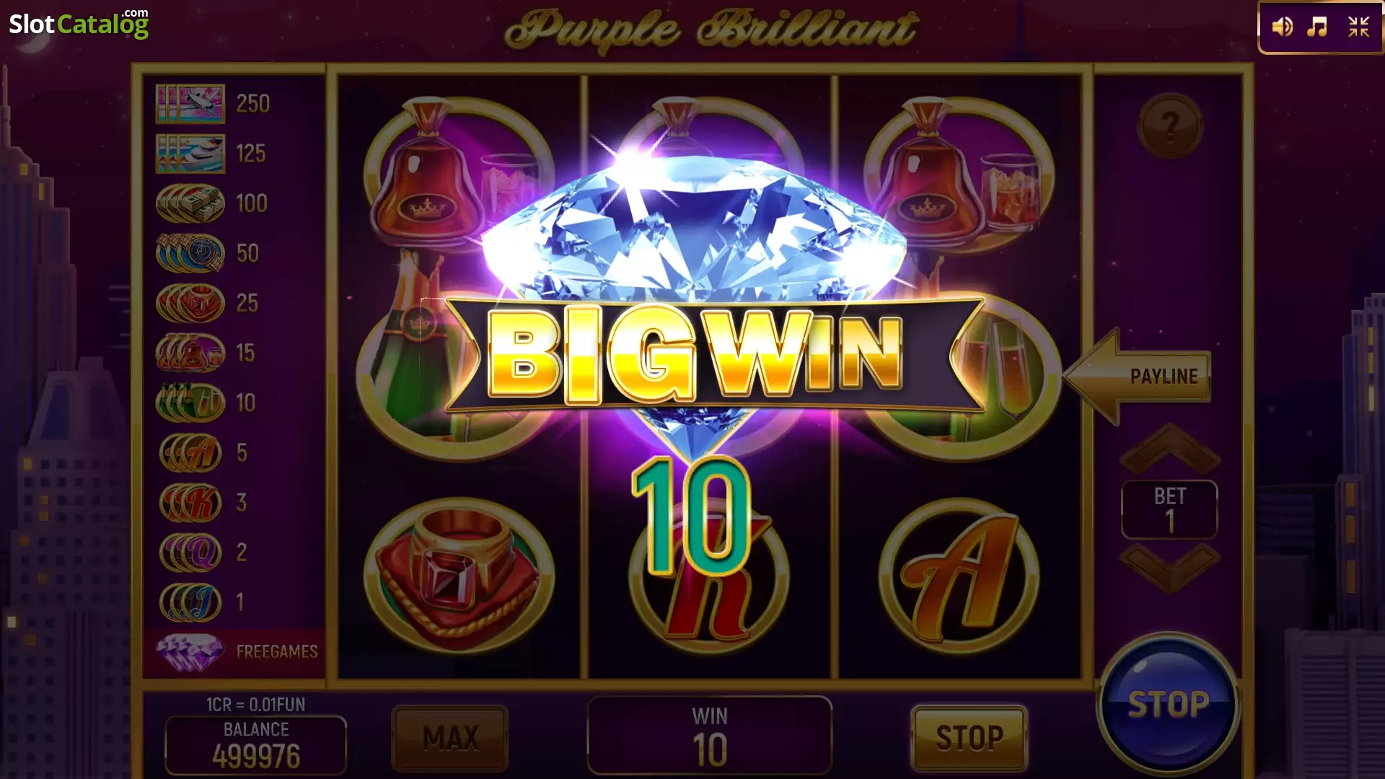The height and width of the screenshot is (779, 1385).
Task: Click the rectangular gold STOP button
Action: click(969, 738)
